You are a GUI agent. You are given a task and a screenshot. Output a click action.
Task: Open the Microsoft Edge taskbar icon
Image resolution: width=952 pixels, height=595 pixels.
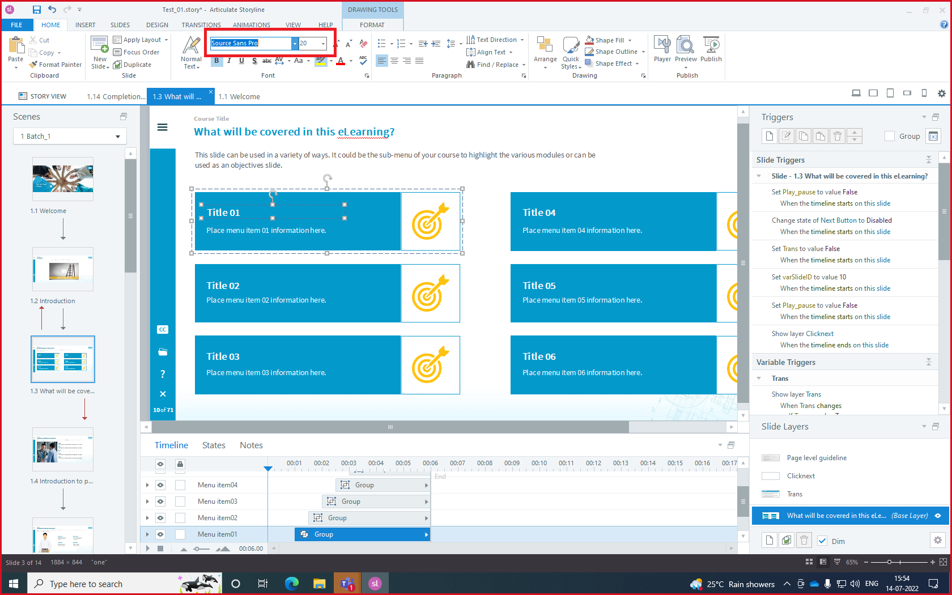coord(292,584)
